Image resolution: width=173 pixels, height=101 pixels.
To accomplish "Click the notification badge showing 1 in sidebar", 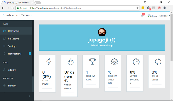I will pyautogui.click(x=30, y=54).
